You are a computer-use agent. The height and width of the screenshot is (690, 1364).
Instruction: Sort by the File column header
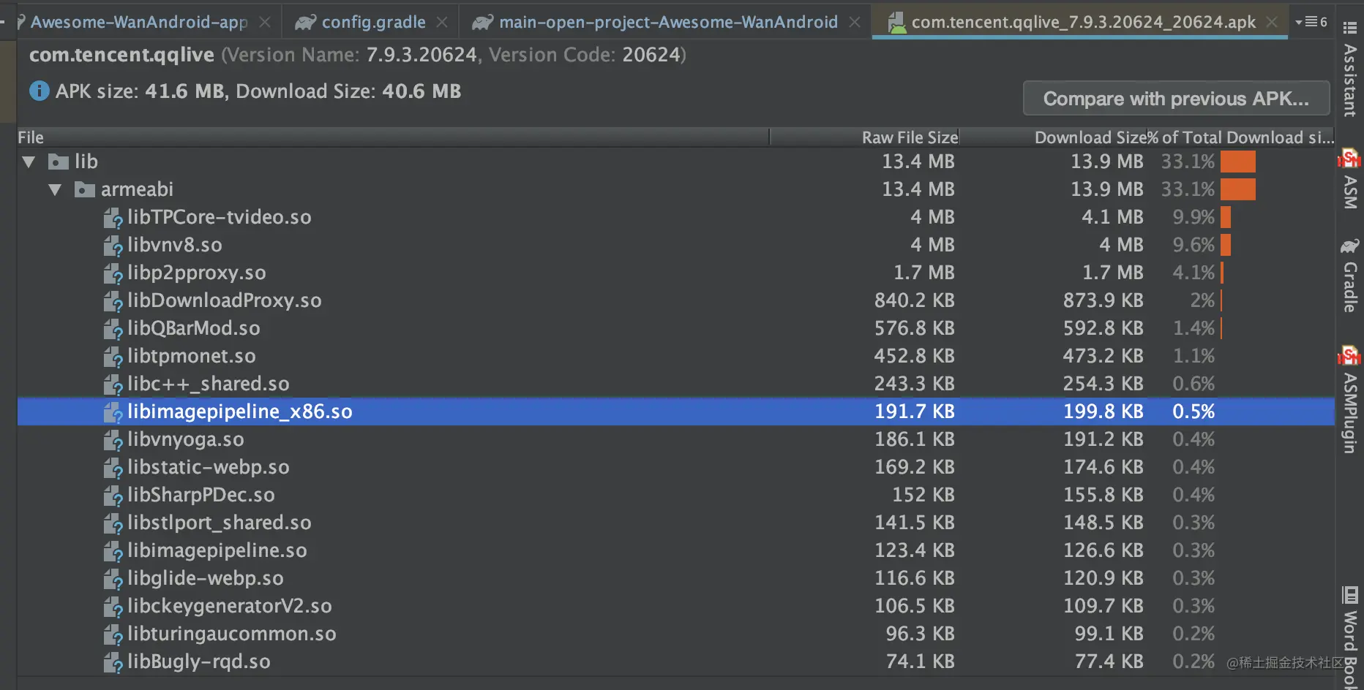[x=394, y=137]
